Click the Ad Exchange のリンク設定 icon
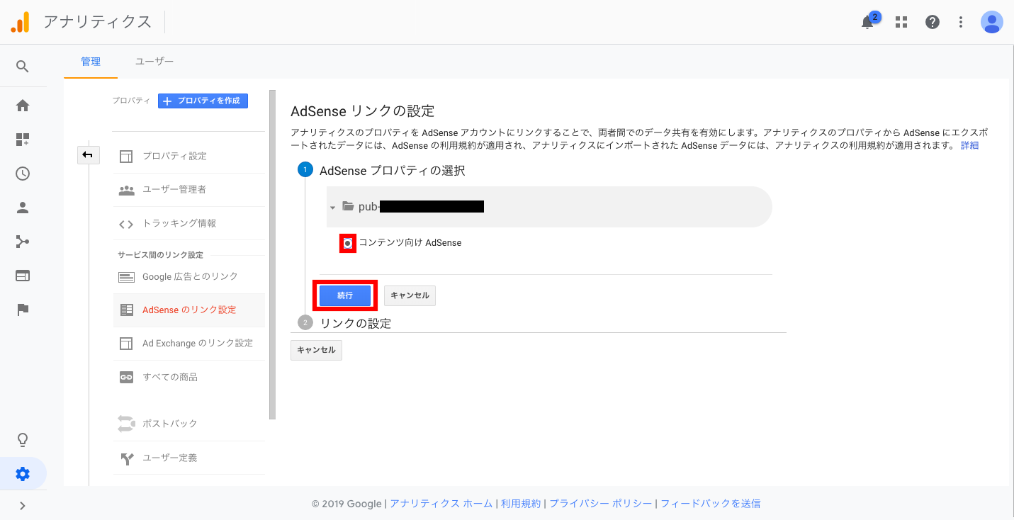Screen dimensions: 1014x520 pos(126,344)
